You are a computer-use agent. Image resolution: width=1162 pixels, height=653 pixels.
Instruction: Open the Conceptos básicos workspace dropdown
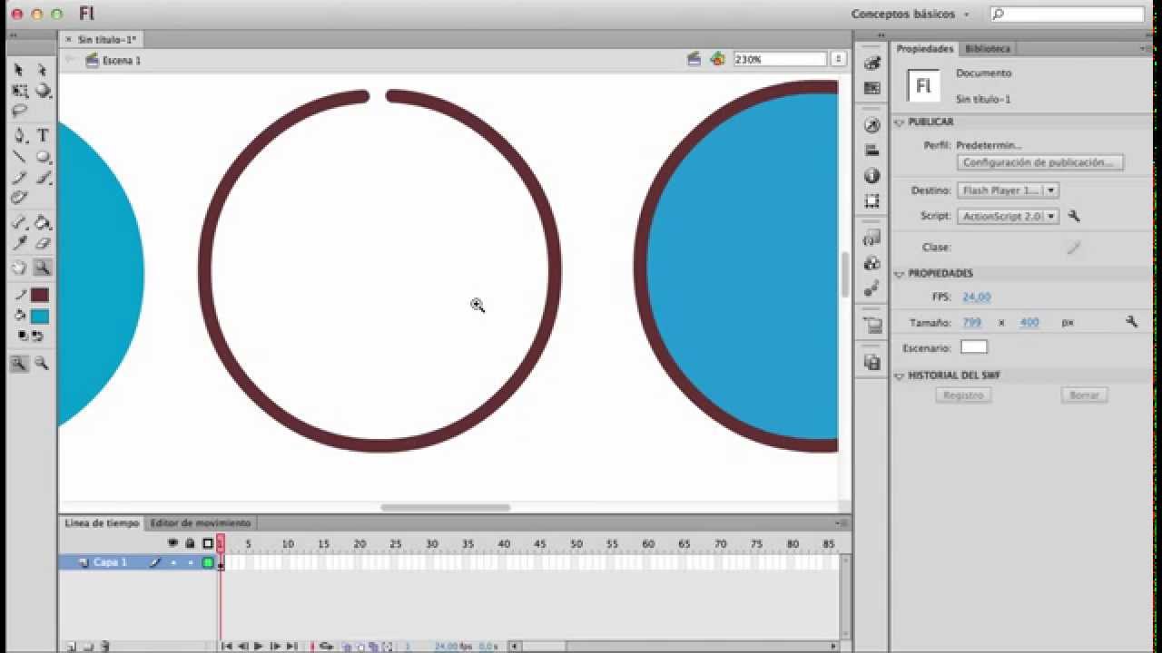[910, 15]
